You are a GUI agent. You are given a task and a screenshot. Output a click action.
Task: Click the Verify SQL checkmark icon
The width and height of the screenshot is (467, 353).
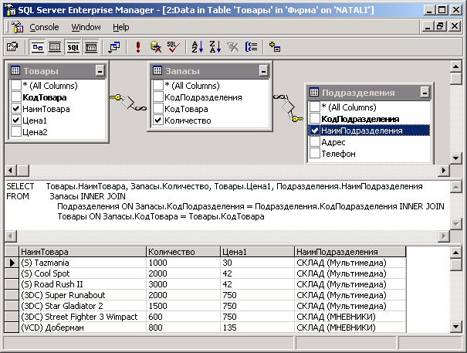pyautogui.click(x=173, y=47)
